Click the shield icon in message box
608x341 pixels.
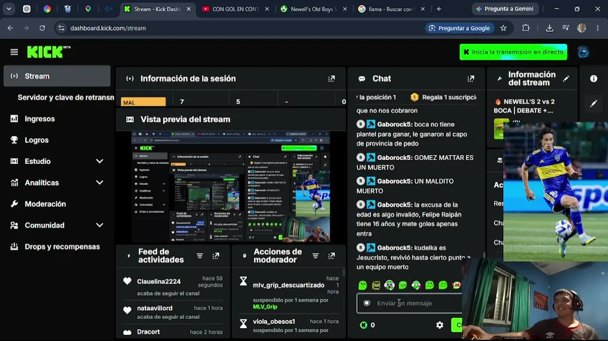(367, 303)
